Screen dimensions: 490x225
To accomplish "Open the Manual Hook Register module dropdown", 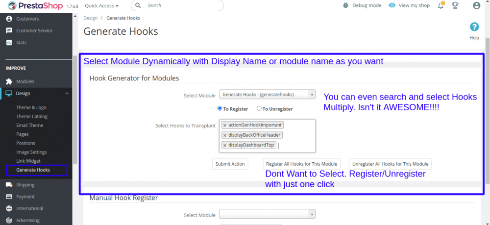I will [267, 214].
